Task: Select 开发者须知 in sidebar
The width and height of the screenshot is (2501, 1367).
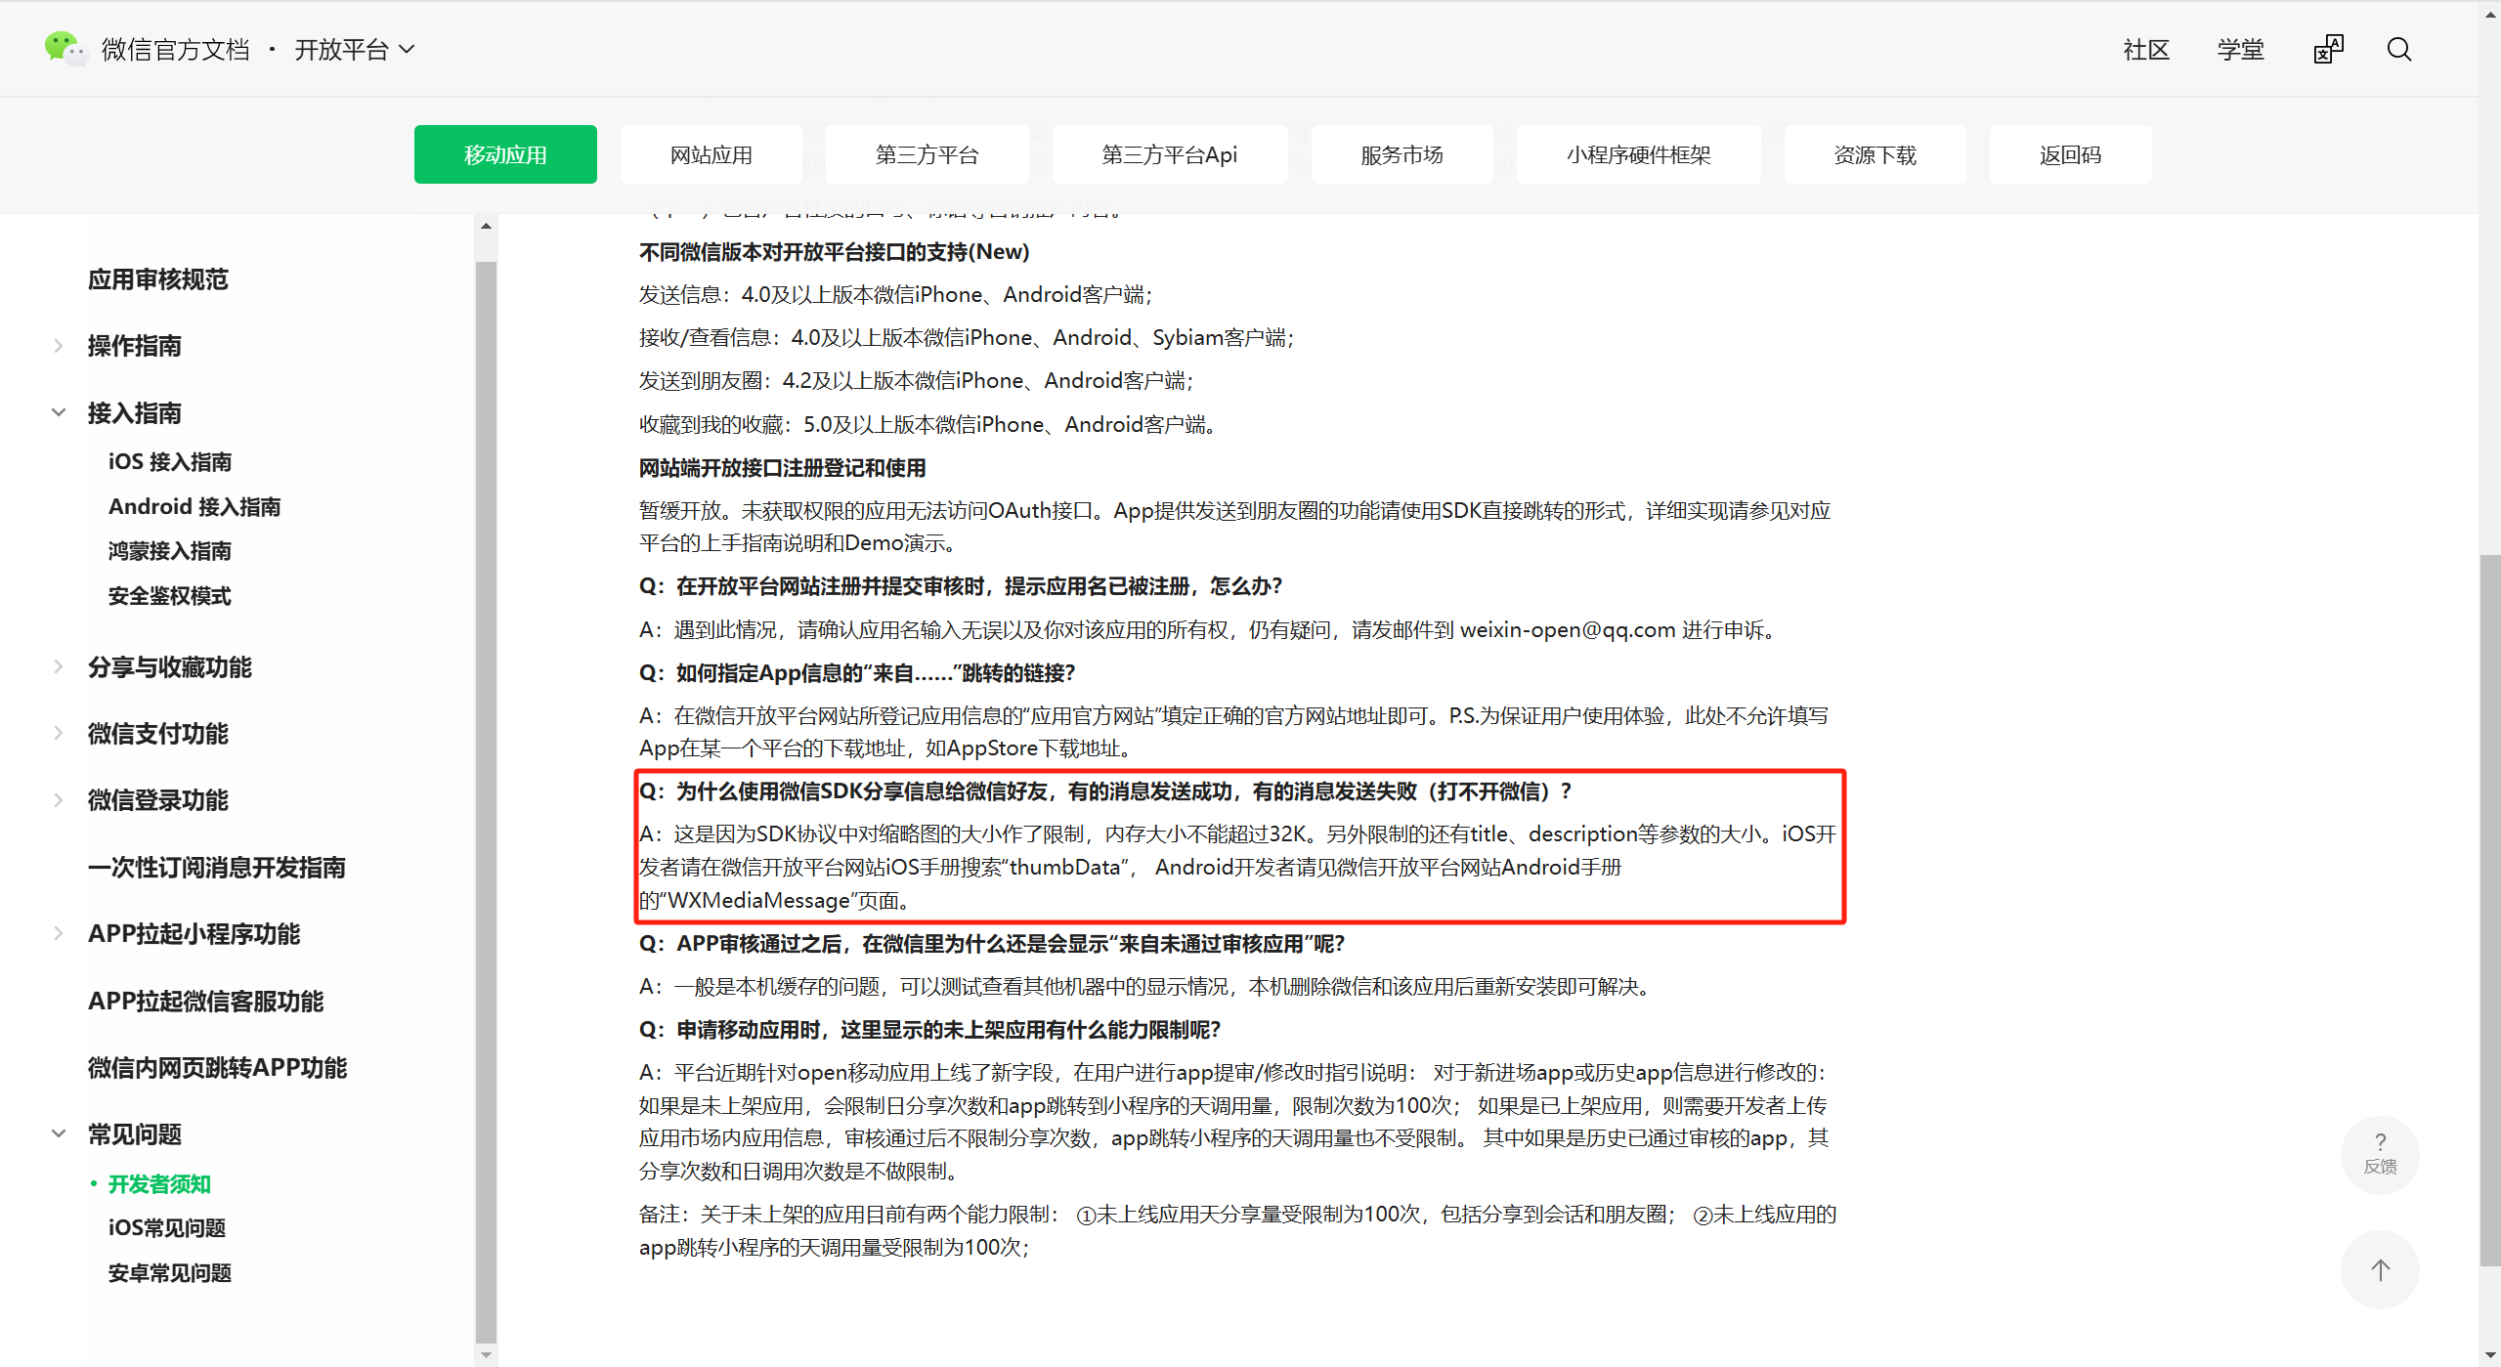Action: (159, 1183)
